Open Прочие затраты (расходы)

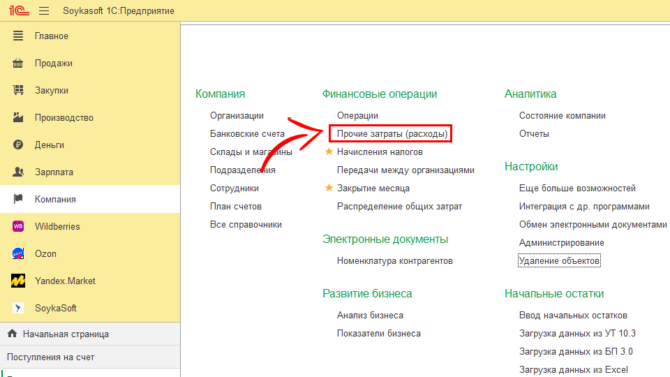point(392,133)
